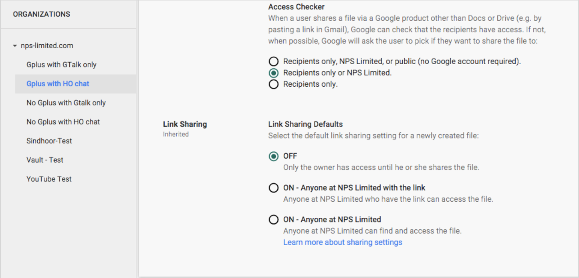Image resolution: width=579 pixels, height=278 pixels.
Task: Open Learn more about sharing settings link
Action: [x=343, y=242]
